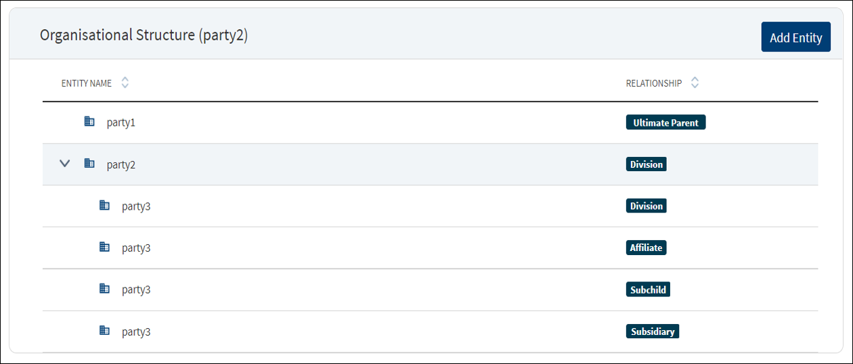
Task: Click the party1 building icon
Action: [x=89, y=122]
